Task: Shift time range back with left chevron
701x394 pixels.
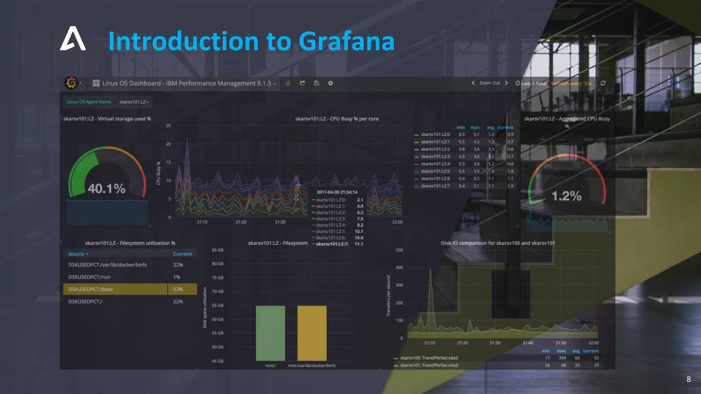Action: point(473,83)
